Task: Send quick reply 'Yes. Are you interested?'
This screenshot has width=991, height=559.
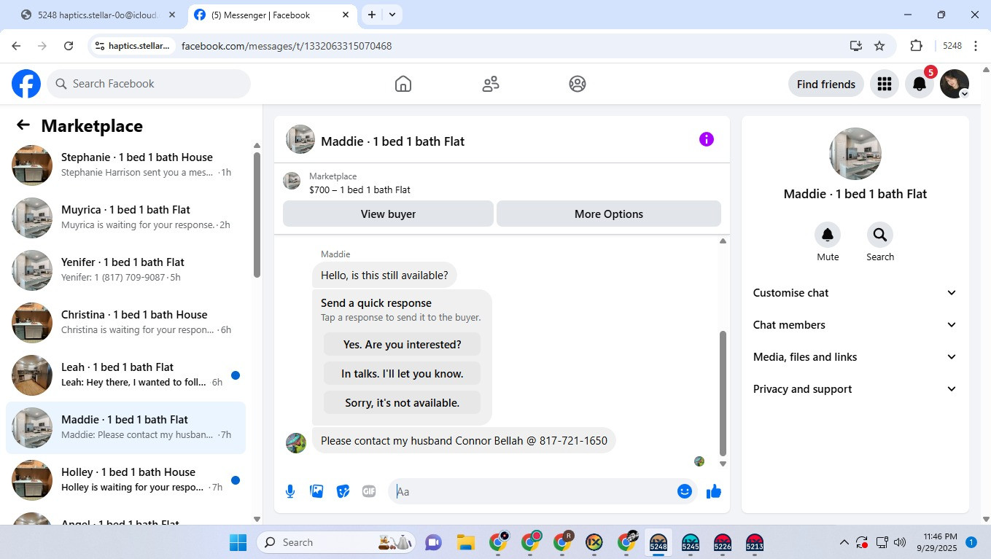Action: point(403,345)
